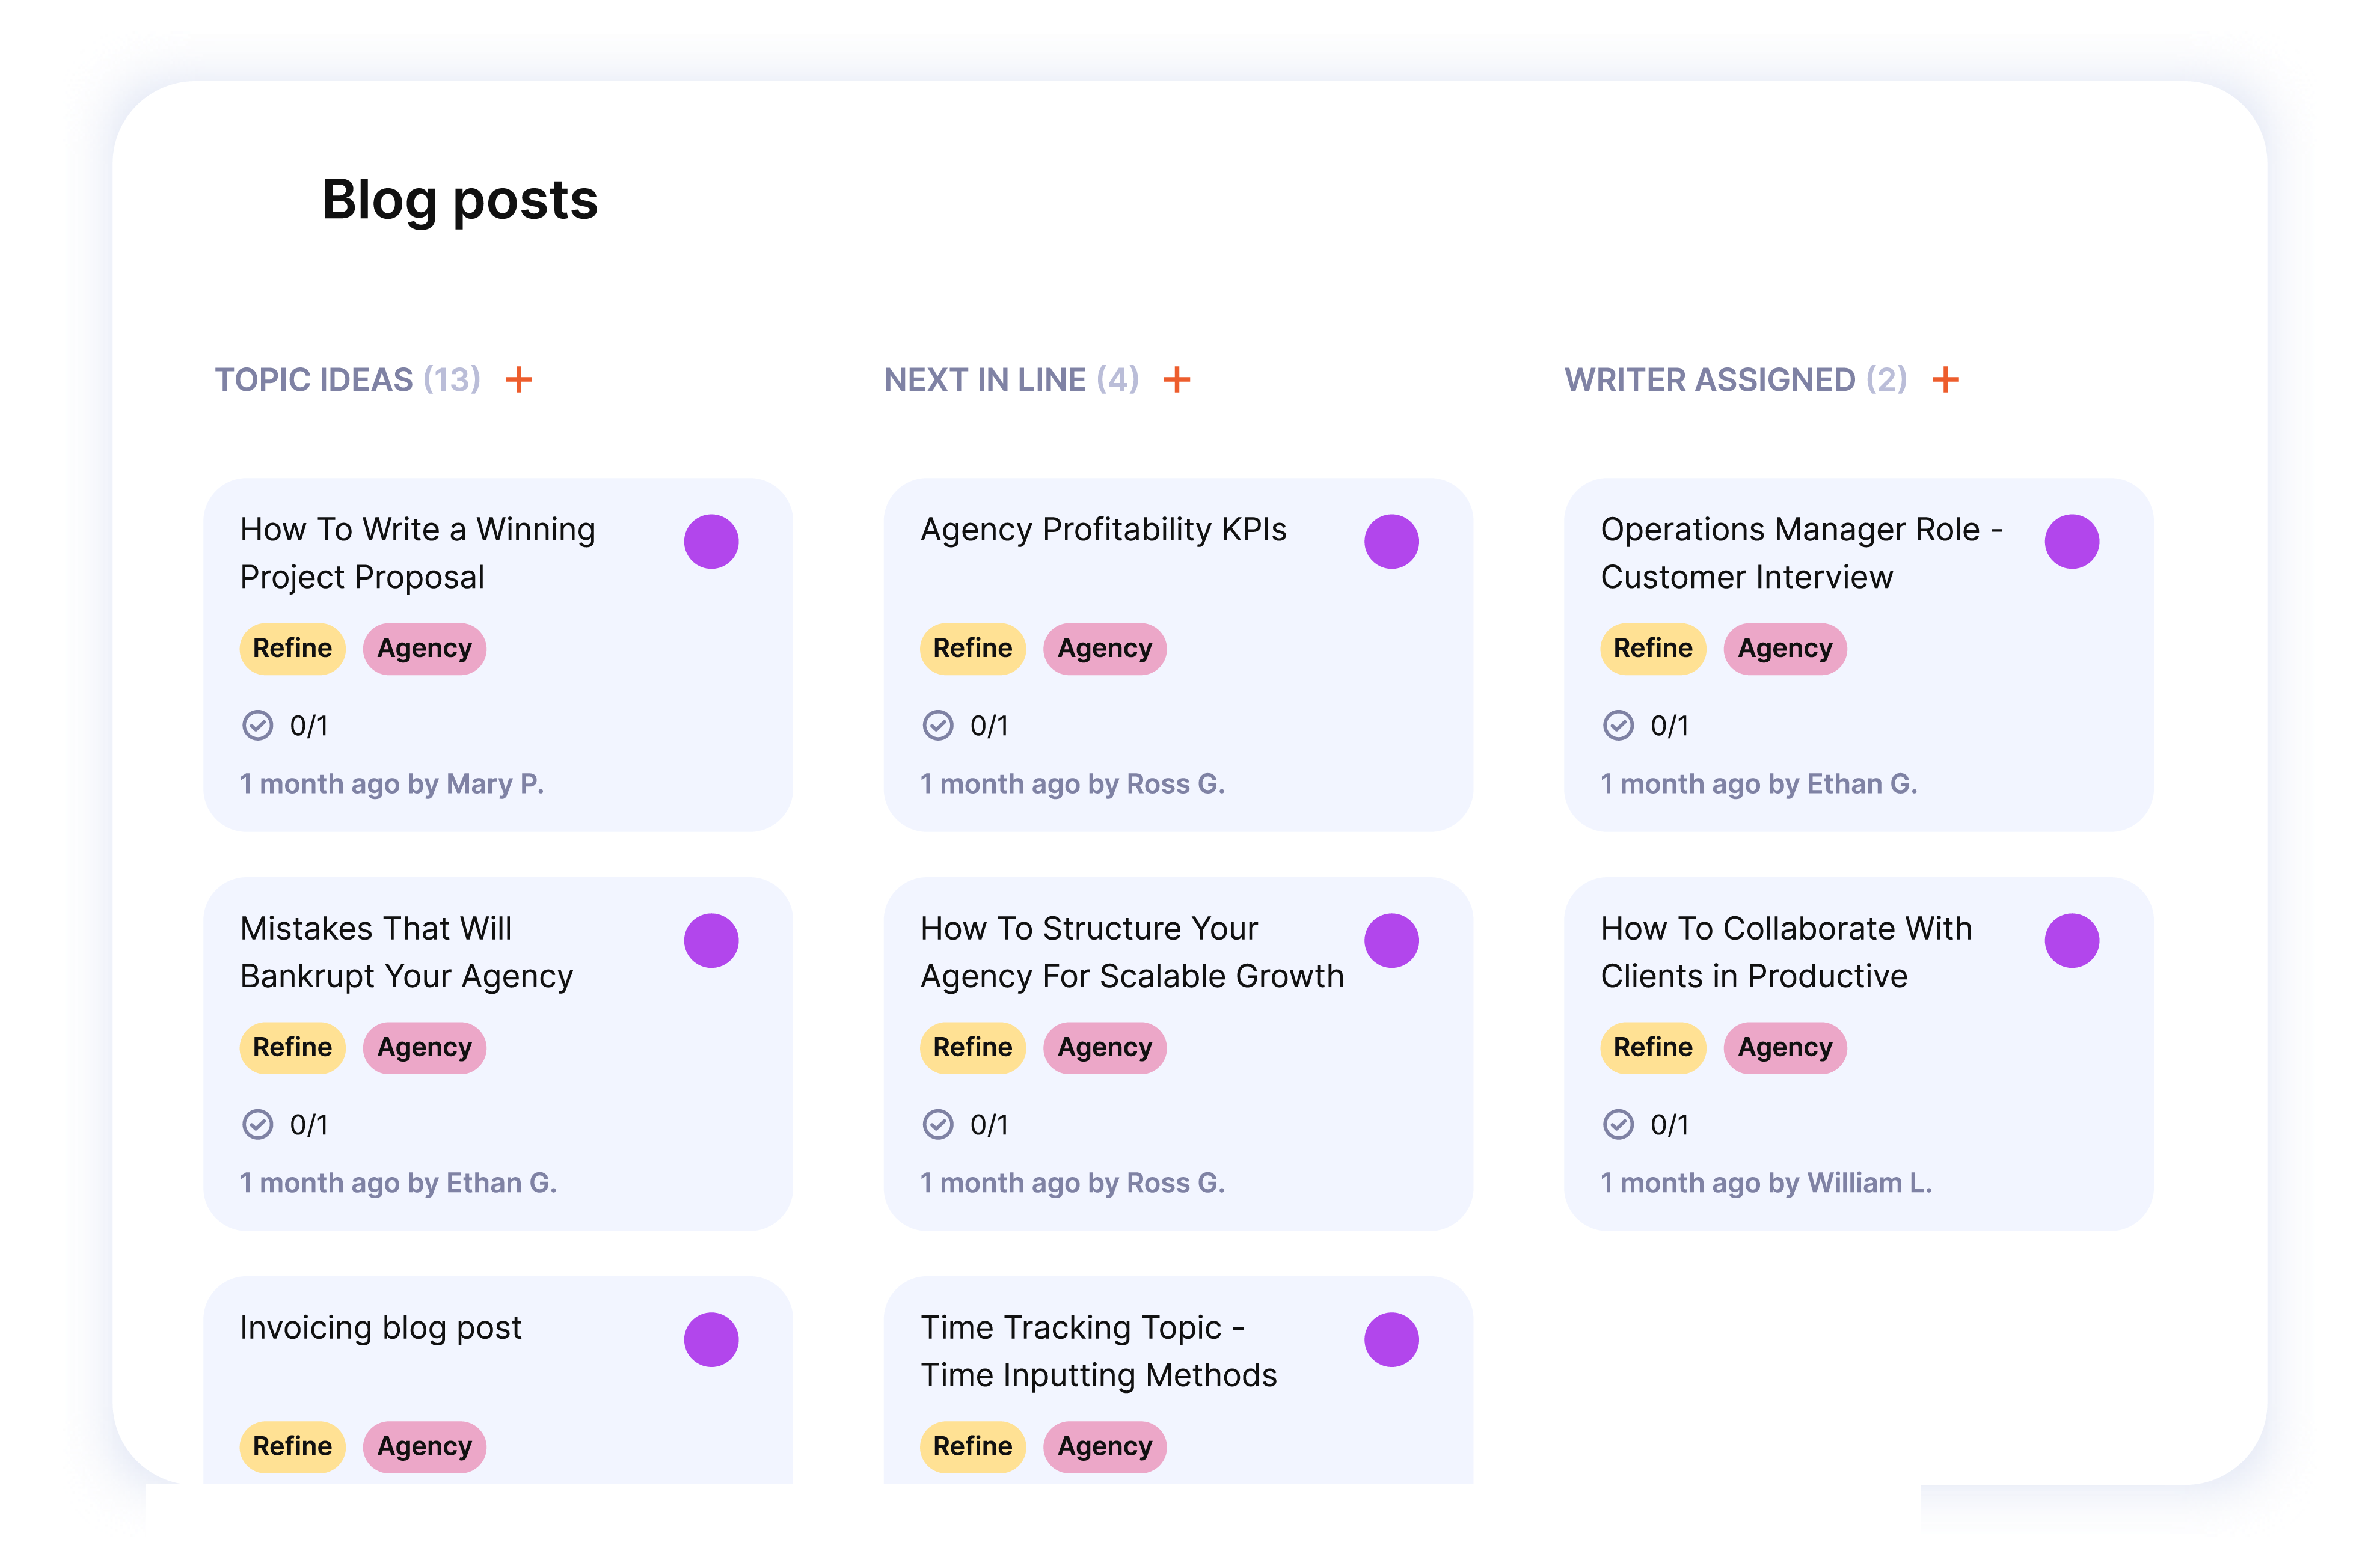
Task: Choose Refine tag on Invoicing blog post card
Action: 292,1447
